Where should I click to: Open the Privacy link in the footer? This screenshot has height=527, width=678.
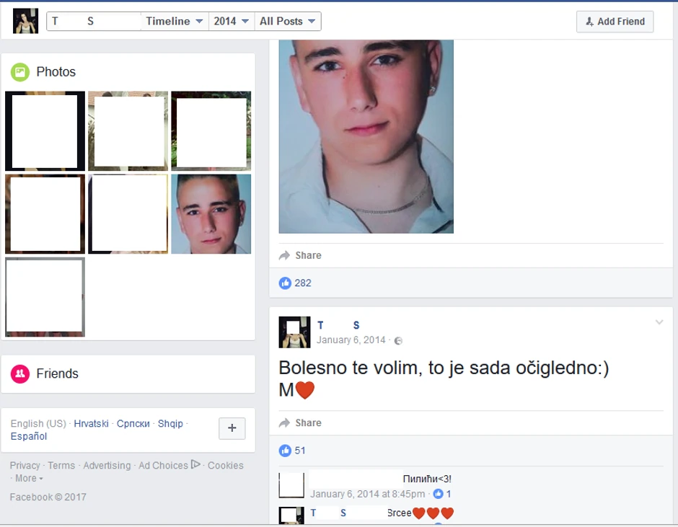(x=24, y=465)
